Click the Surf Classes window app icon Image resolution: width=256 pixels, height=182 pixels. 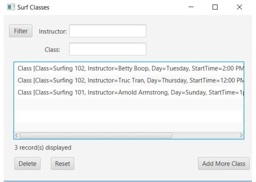[11, 7]
